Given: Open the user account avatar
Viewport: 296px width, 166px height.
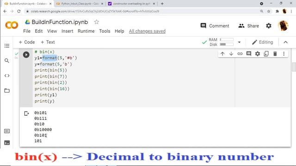Looking at the screenshot, I should [x=283, y=26].
